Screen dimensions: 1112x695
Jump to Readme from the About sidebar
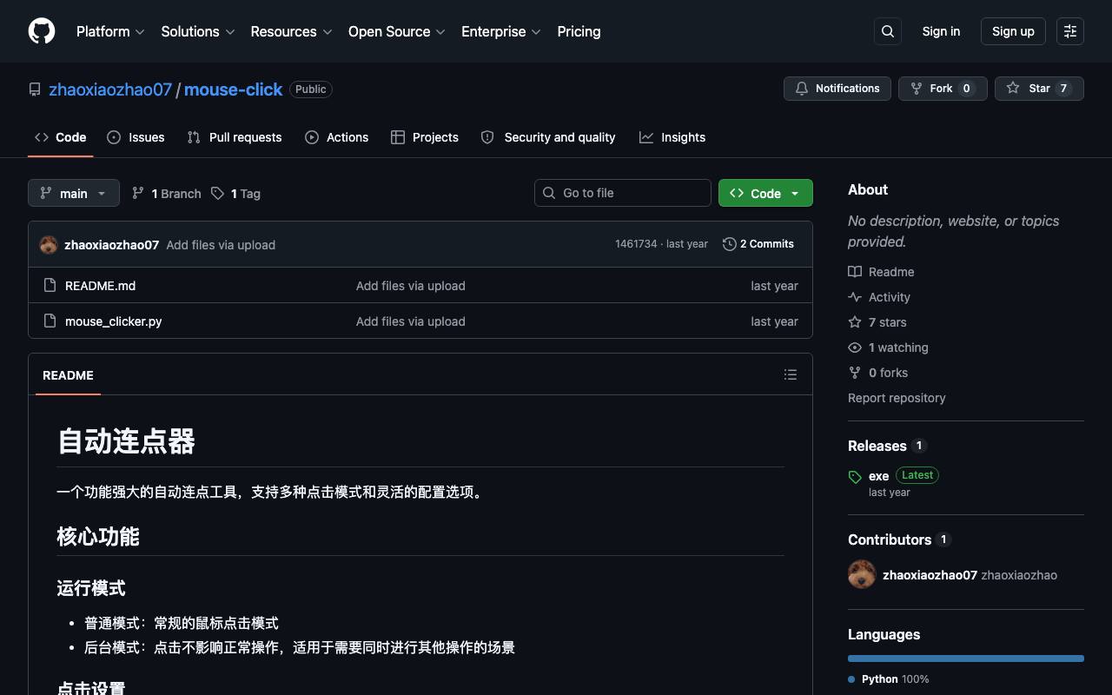click(x=881, y=272)
